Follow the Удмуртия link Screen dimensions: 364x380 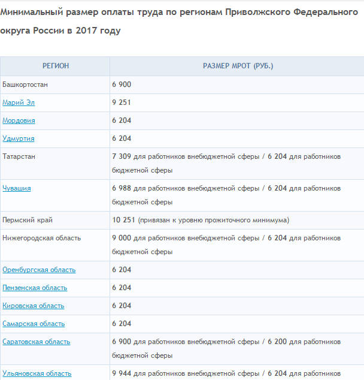point(19,138)
